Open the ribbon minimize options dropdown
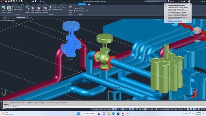This screenshot has height=116, width=206. pos(90,4)
